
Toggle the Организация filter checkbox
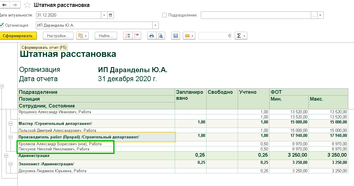pos(2,25)
